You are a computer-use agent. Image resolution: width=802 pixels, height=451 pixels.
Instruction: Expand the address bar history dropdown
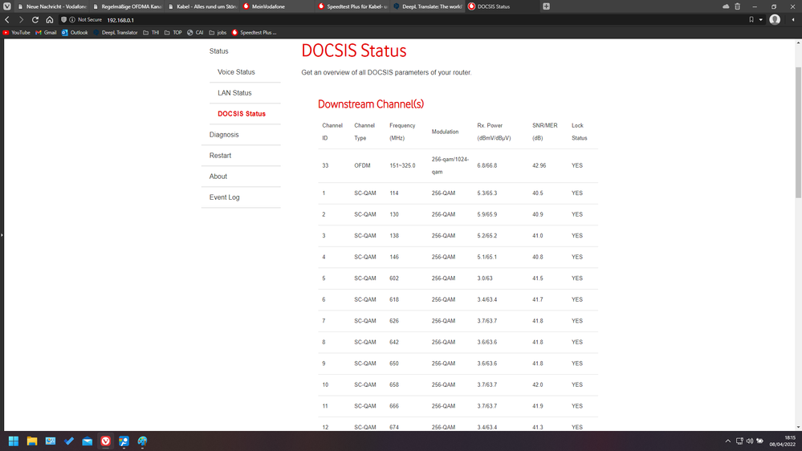[760, 19]
